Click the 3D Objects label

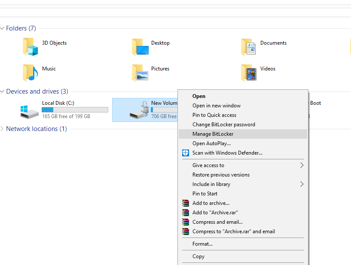click(x=55, y=43)
